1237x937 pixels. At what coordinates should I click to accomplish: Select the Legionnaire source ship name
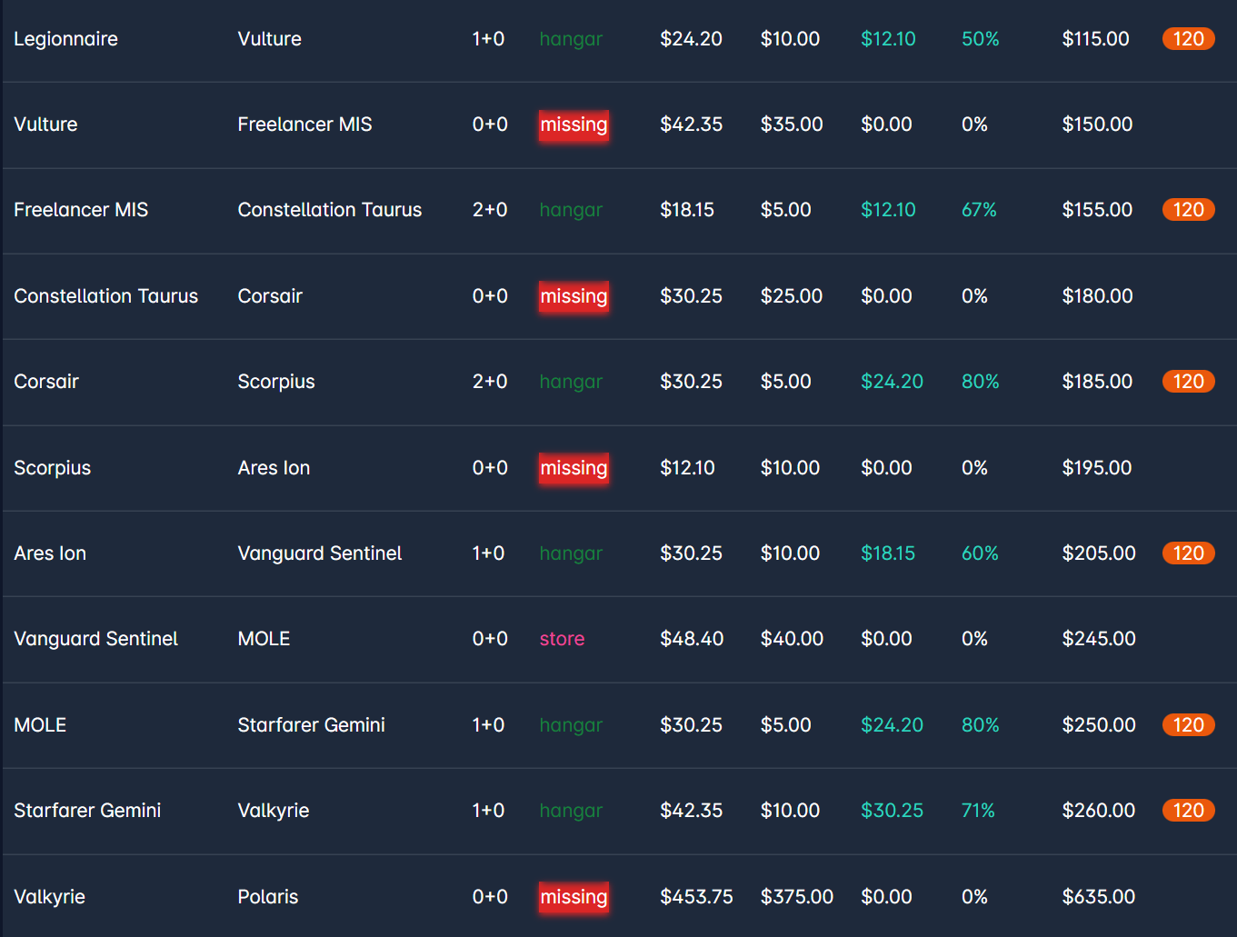[65, 39]
